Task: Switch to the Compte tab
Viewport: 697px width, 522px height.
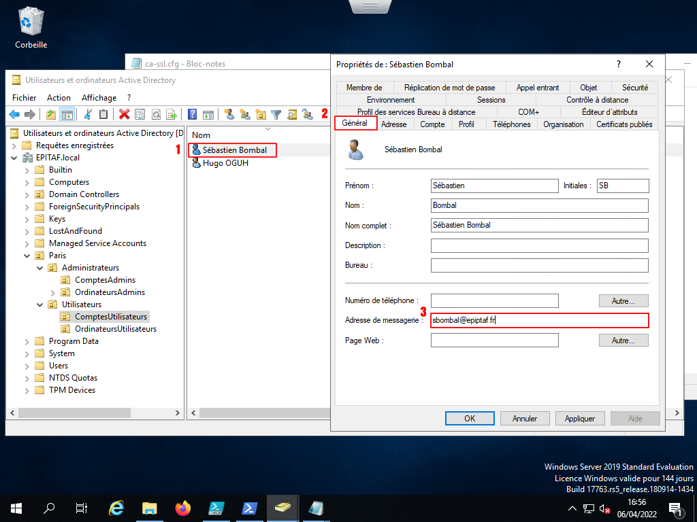Action: tap(432, 124)
